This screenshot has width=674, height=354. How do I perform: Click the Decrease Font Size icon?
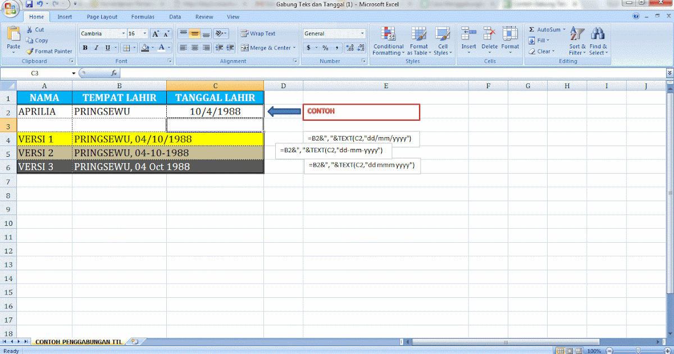coord(167,34)
